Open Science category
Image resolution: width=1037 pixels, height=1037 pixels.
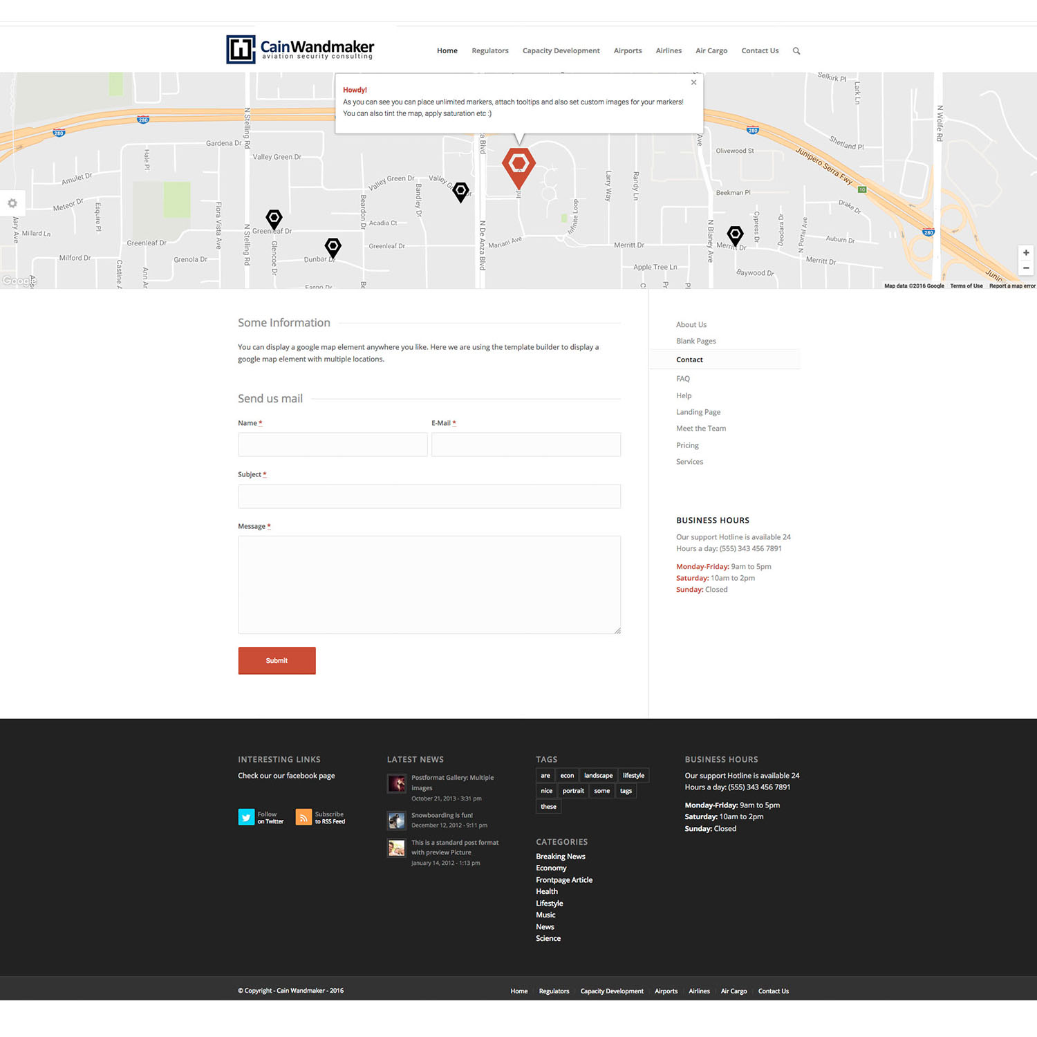pyautogui.click(x=548, y=939)
